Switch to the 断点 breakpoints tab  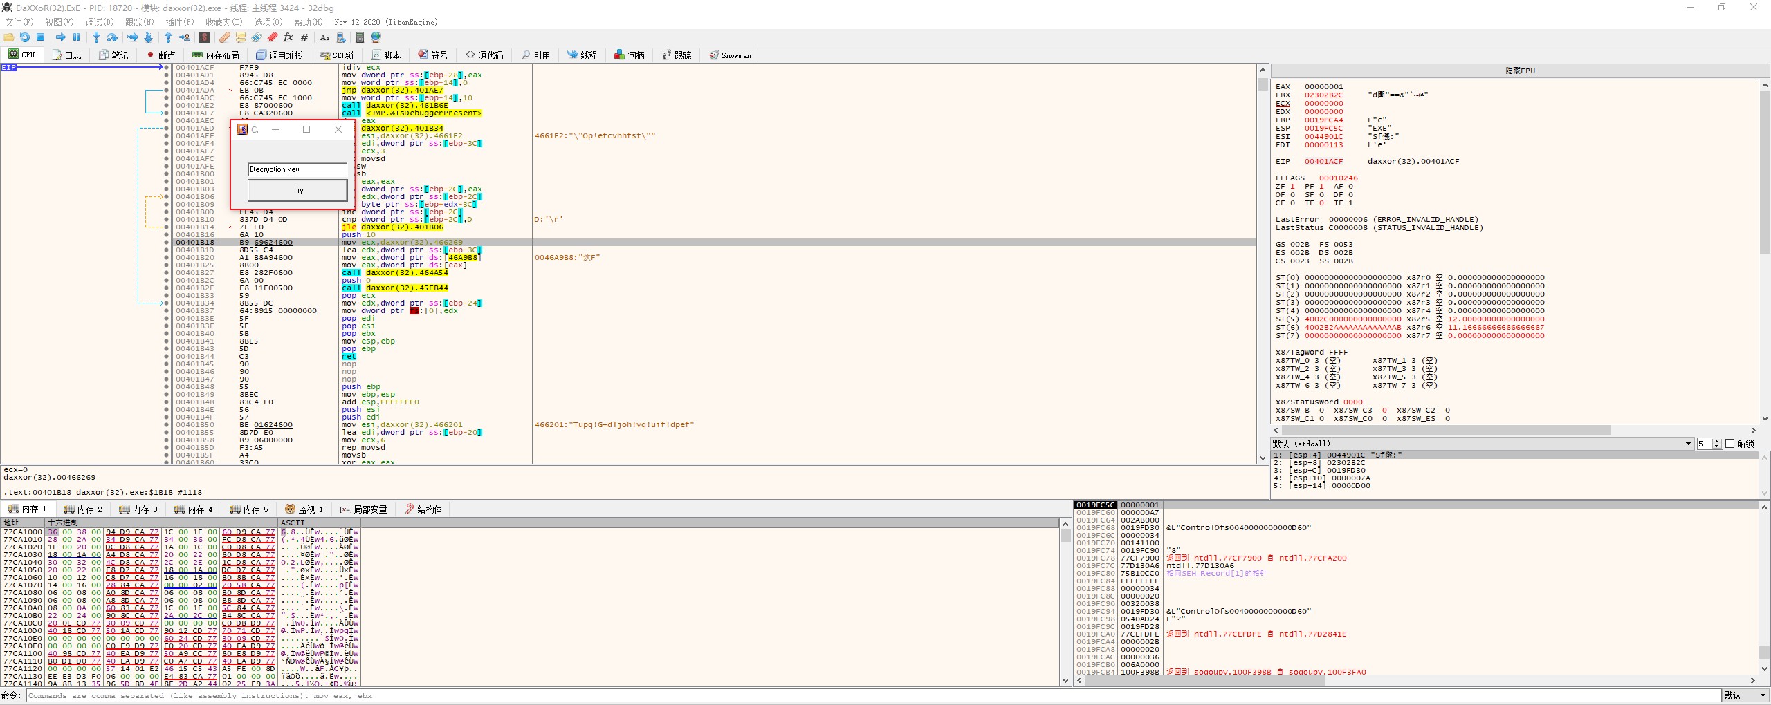coord(160,55)
